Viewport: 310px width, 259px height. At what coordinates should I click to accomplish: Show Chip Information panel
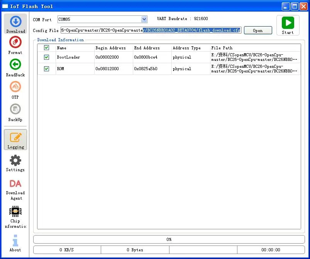click(15, 217)
